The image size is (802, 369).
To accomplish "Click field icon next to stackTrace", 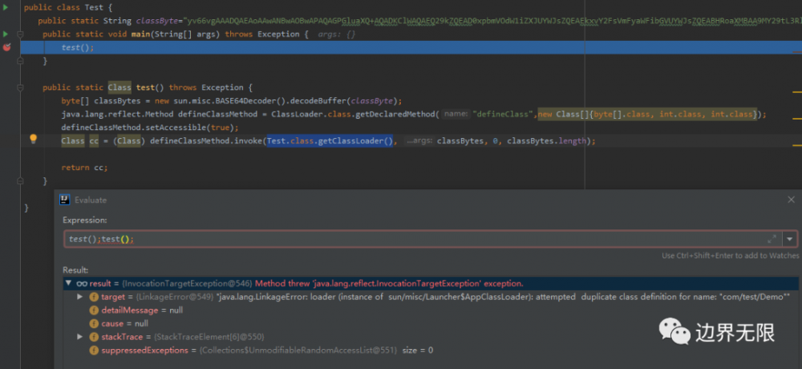I will click(94, 337).
